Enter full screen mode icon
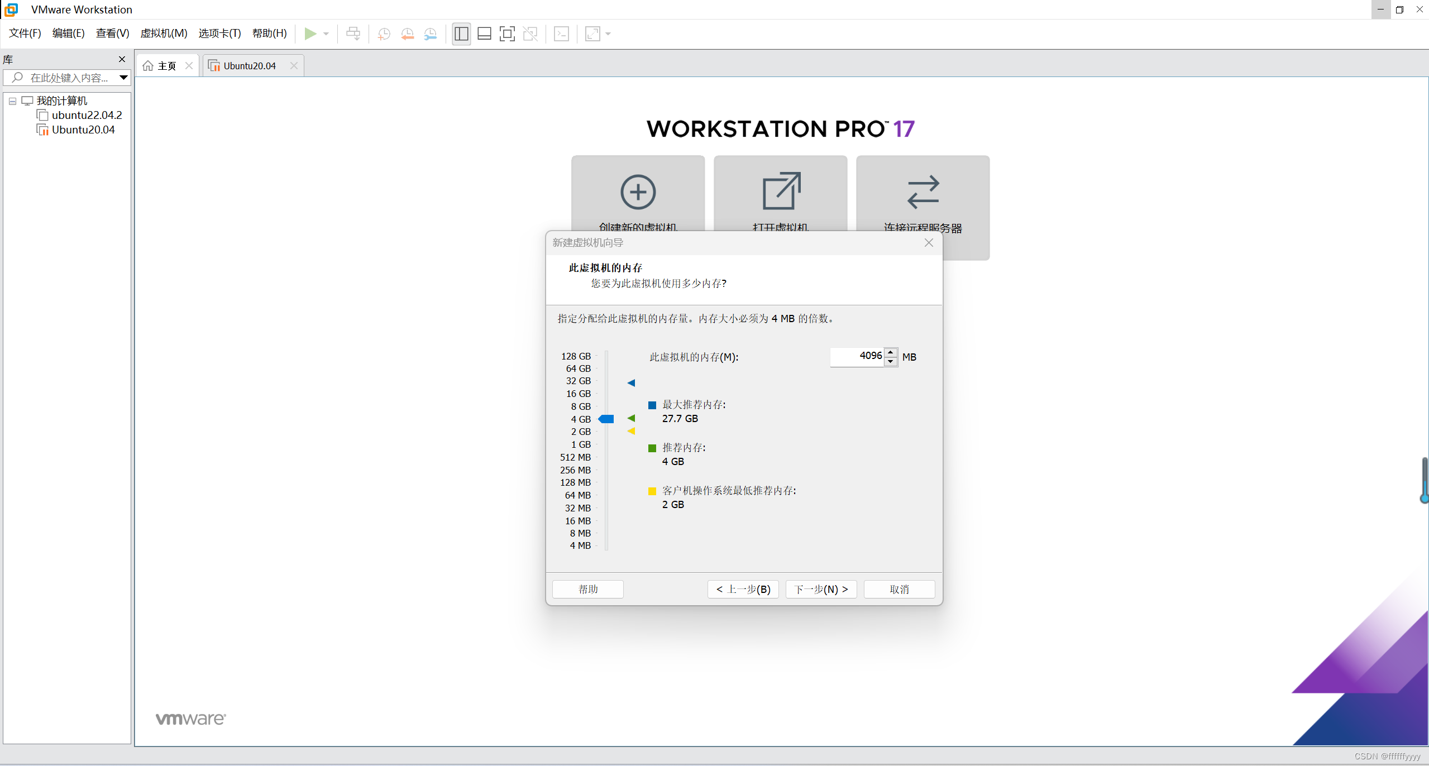 pyautogui.click(x=507, y=34)
